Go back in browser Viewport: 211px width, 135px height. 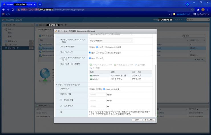click(x=3, y=10)
